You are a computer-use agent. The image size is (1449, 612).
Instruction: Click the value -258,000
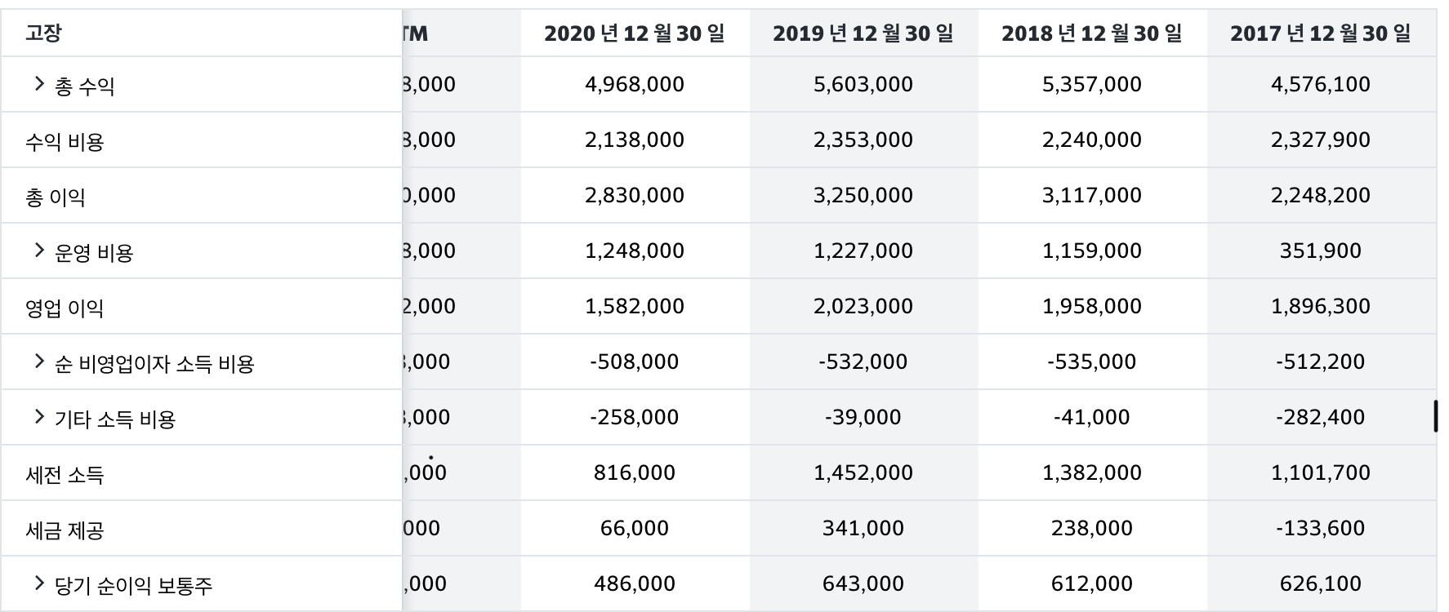click(635, 417)
